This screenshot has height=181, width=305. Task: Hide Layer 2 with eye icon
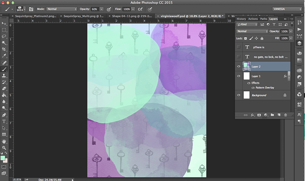[239, 66]
